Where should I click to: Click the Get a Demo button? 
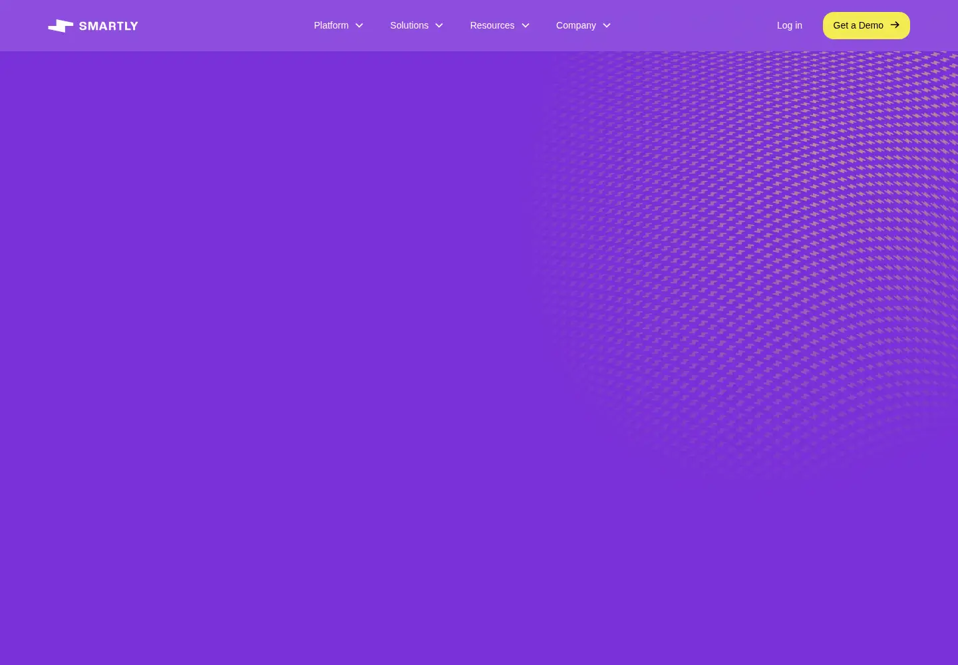tap(866, 25)
